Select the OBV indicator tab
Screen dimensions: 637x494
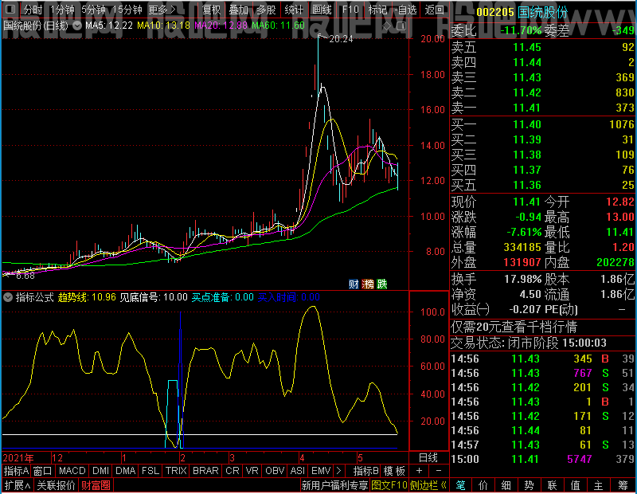click(x=275, y=471)
